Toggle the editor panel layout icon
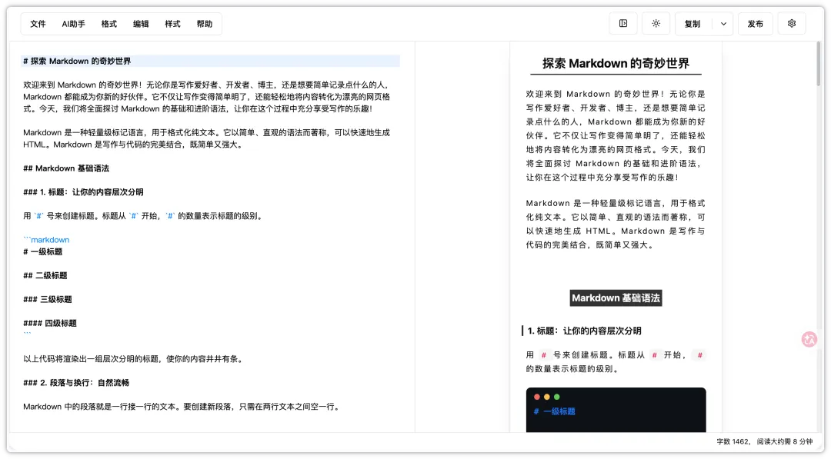The width and height of the screenshot is (831, 459). [623, 23]
